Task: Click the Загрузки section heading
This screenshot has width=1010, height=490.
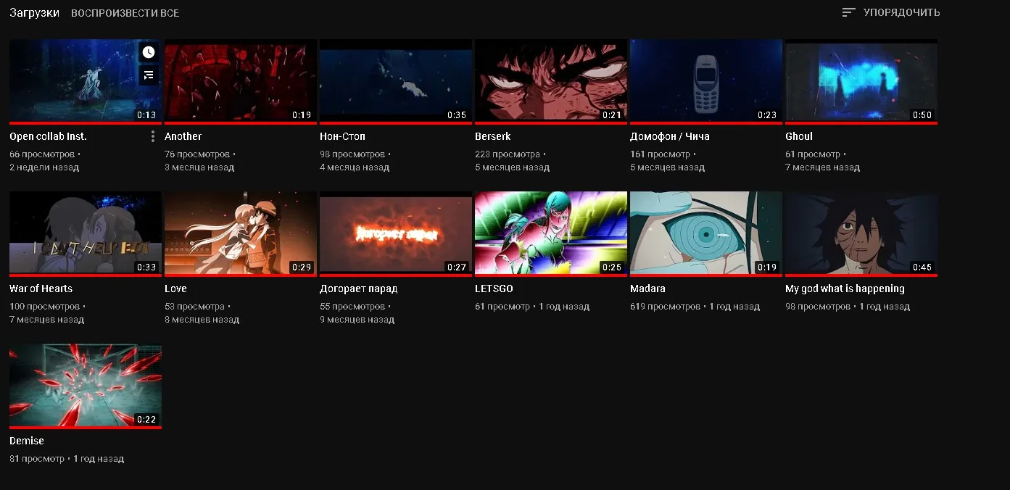Action: (x=34, y=12)
